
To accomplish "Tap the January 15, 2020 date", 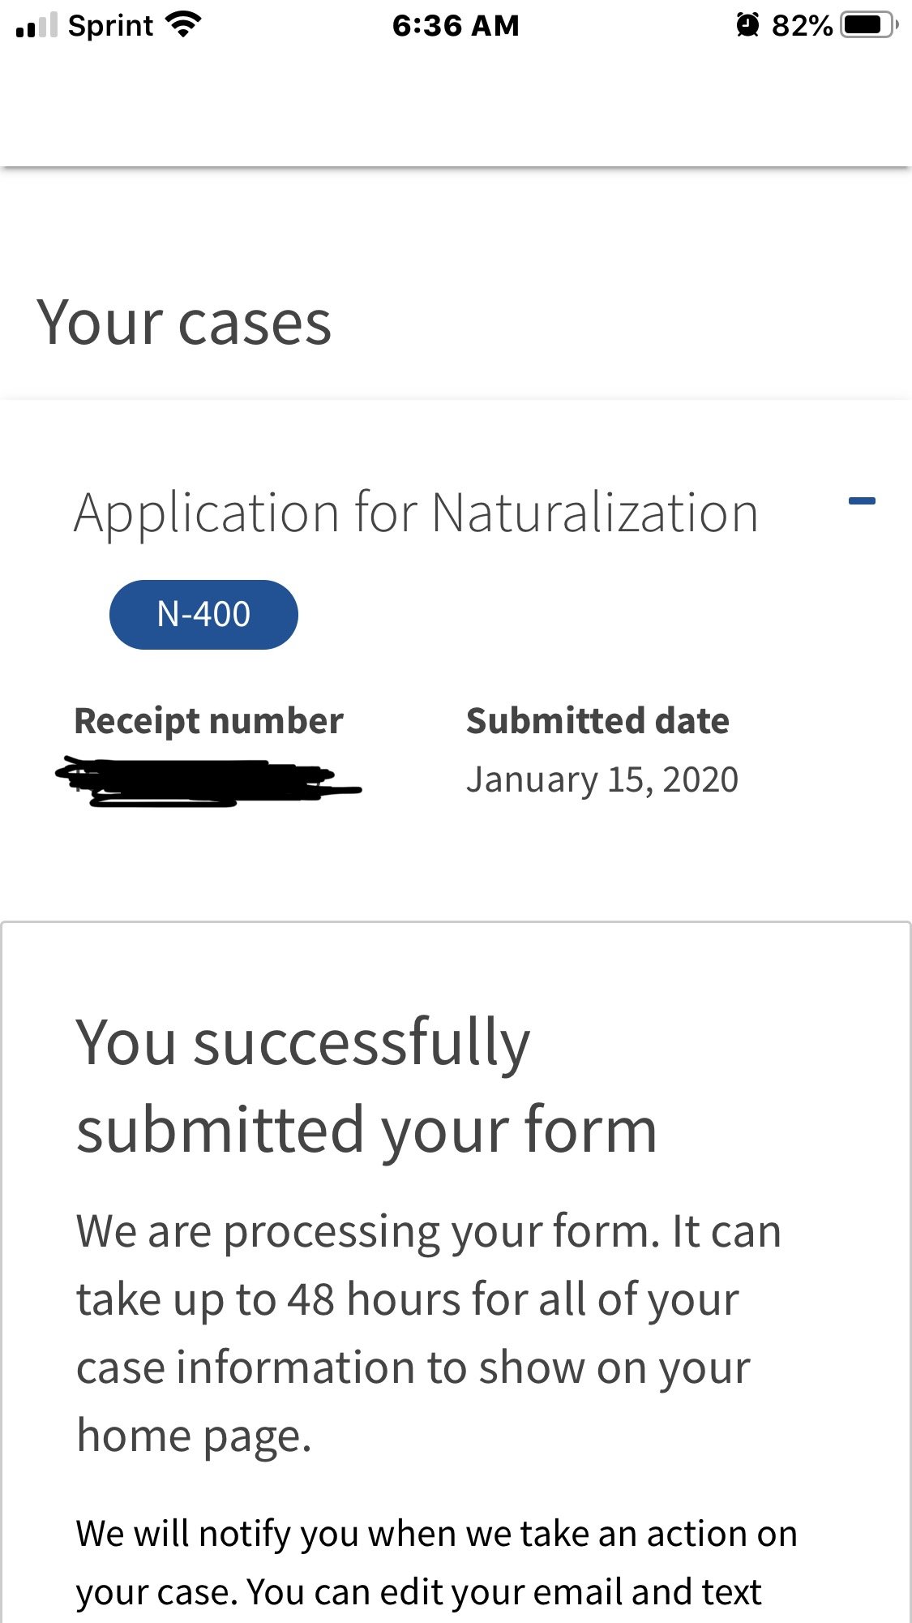I will click(602, 780).
